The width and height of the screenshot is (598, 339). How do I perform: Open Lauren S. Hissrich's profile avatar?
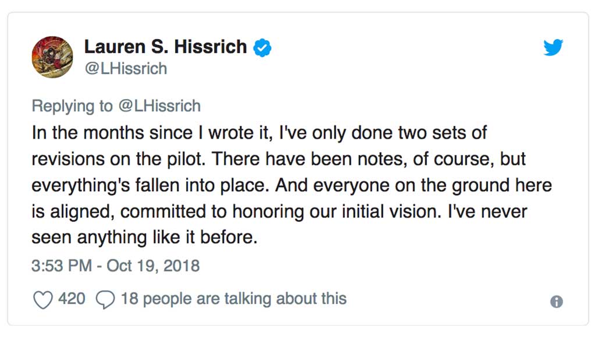point(52,57)
